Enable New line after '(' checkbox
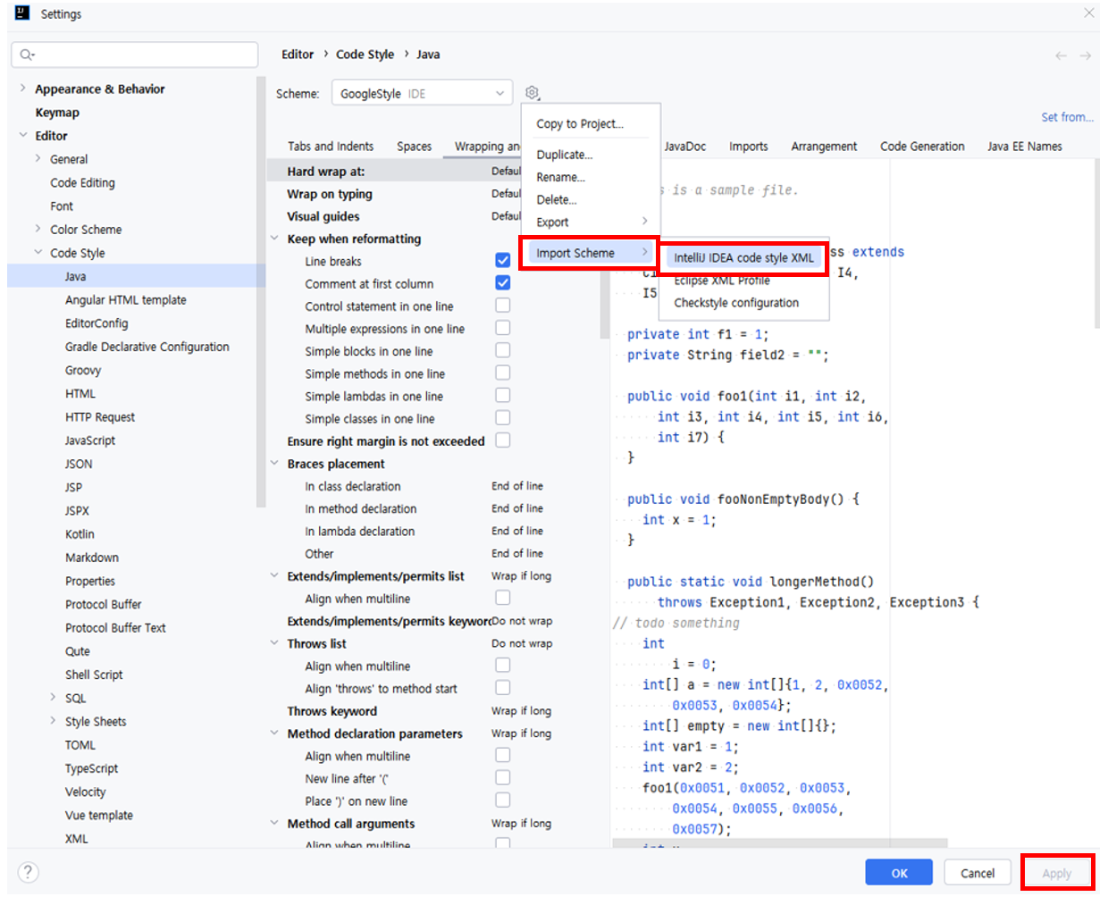This screenshot has height=897, width=1108. point(503,777)
